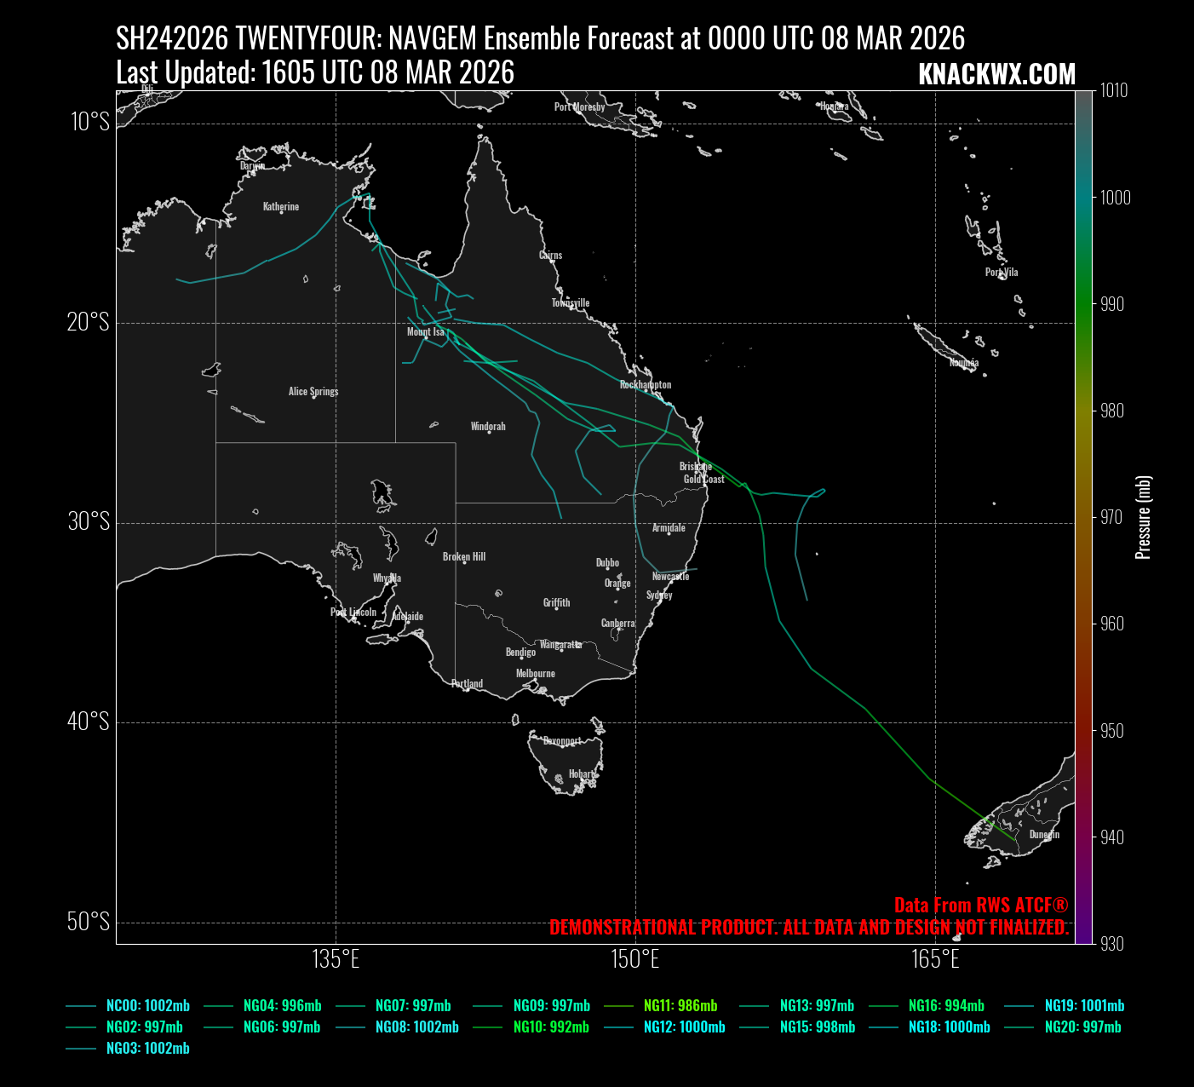Click the Hobart label in Tasmania

(582, 774)
